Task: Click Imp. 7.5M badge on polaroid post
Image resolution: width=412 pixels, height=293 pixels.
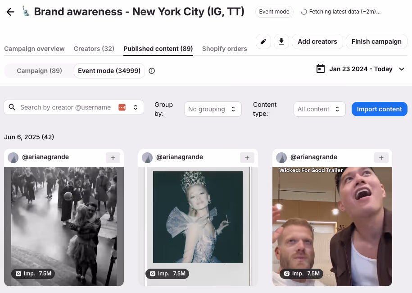Action: [168, 274]
